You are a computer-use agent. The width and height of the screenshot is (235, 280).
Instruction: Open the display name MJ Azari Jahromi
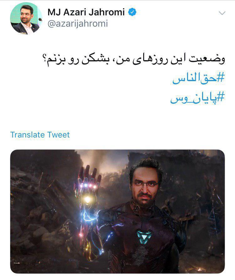(x=86, y=12)
